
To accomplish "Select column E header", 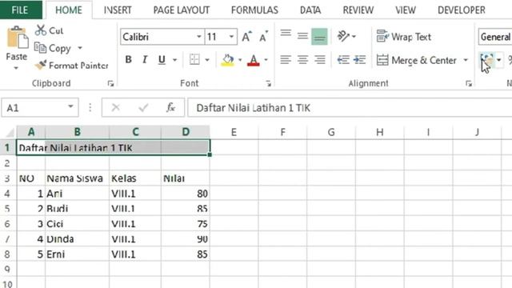I will 234,132.
